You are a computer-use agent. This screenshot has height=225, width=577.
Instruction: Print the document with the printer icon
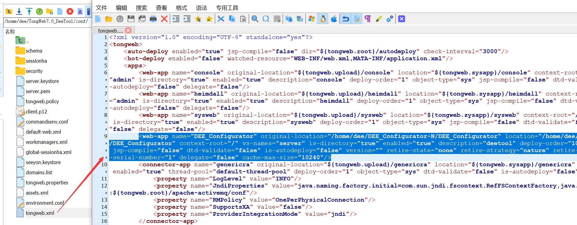tap(153, 19)
